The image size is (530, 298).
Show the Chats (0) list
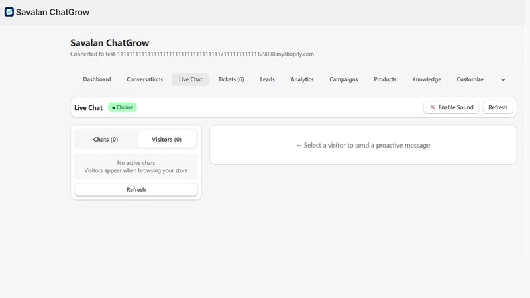105,140
